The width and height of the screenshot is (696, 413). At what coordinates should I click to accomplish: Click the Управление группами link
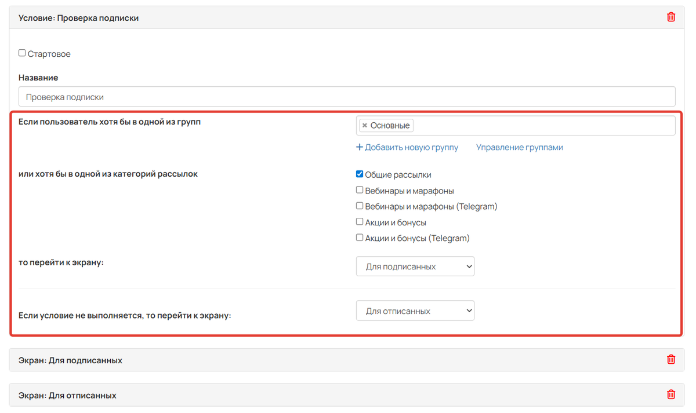click(519, 147)
